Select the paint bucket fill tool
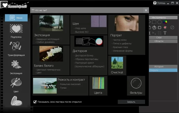179x113 pixels. (x=154, y=27)
